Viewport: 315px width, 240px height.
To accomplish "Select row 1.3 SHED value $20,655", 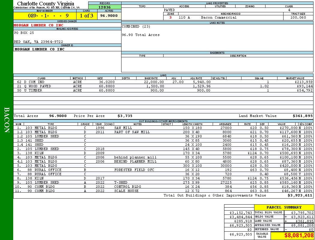I will point(290,141).
